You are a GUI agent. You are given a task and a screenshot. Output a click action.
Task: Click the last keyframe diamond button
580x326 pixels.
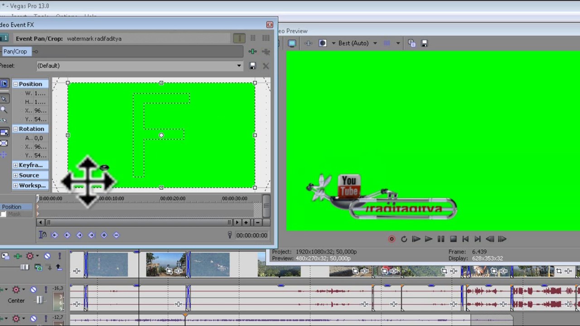click(92, 235)
